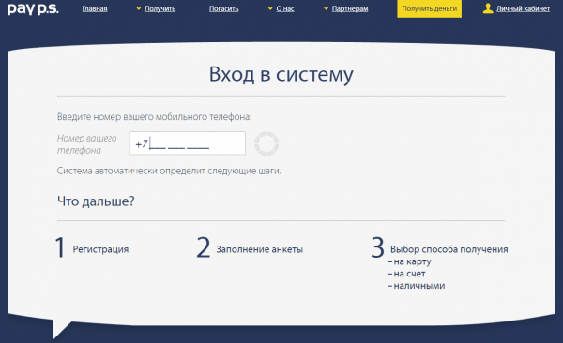
Task: Click the на счет option text
Action: (410, 274)
